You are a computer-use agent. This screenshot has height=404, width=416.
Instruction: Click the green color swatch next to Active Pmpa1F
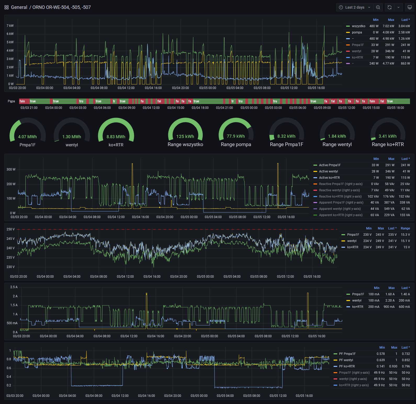point(315,165)
